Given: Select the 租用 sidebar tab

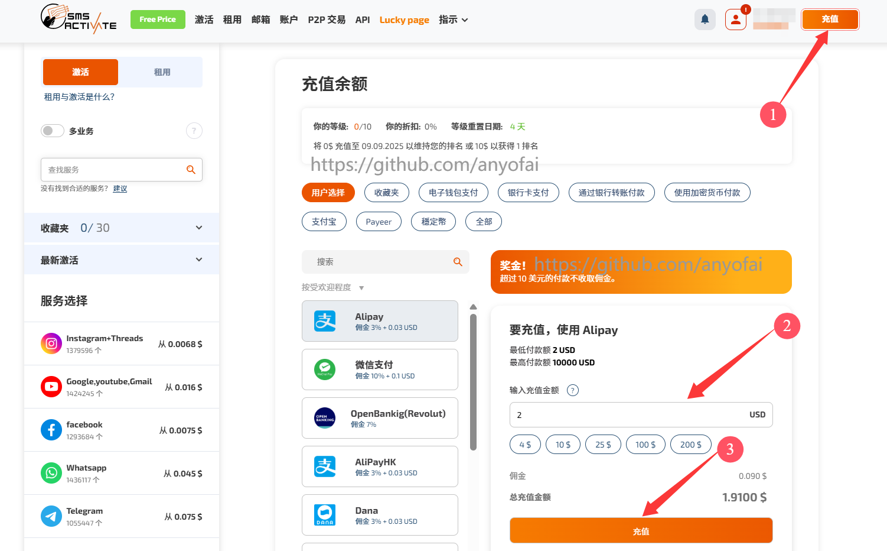Looking at the screenshot, I should point(162,72).
